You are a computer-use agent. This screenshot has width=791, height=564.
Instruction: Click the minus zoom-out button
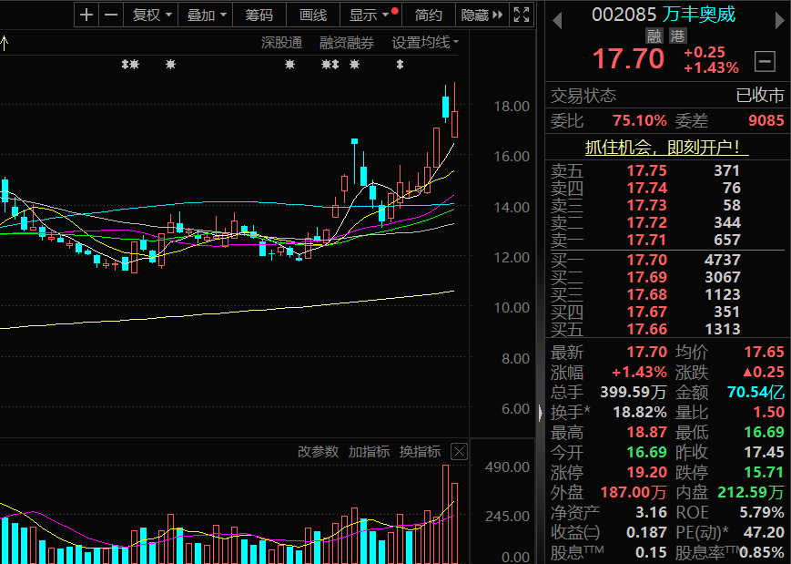tap(110, 15)
